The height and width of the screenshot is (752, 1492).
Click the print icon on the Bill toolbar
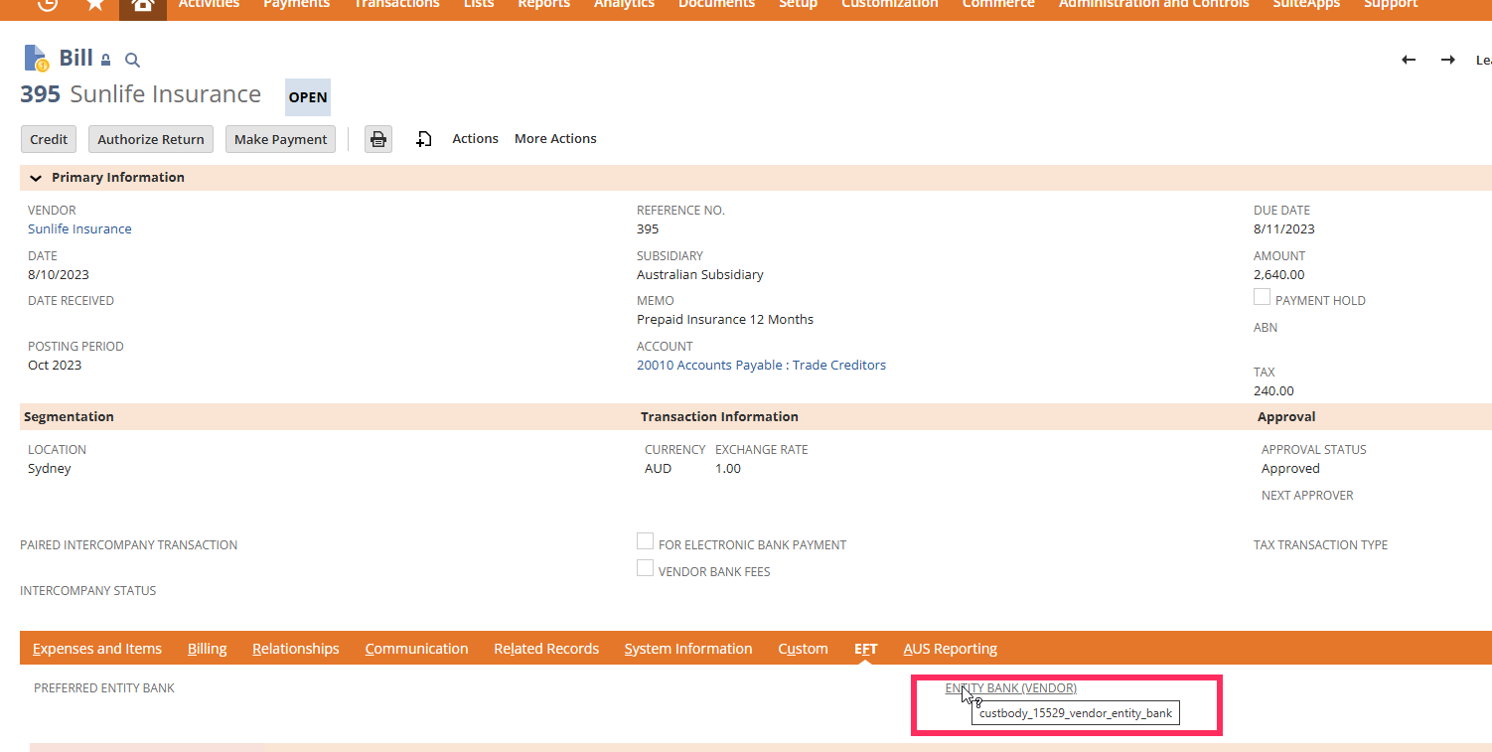tap(377, 139)
